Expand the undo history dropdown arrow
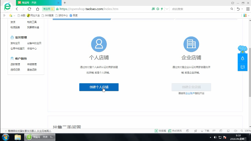This screenshot has width=251, height=141. coord(242,9)
